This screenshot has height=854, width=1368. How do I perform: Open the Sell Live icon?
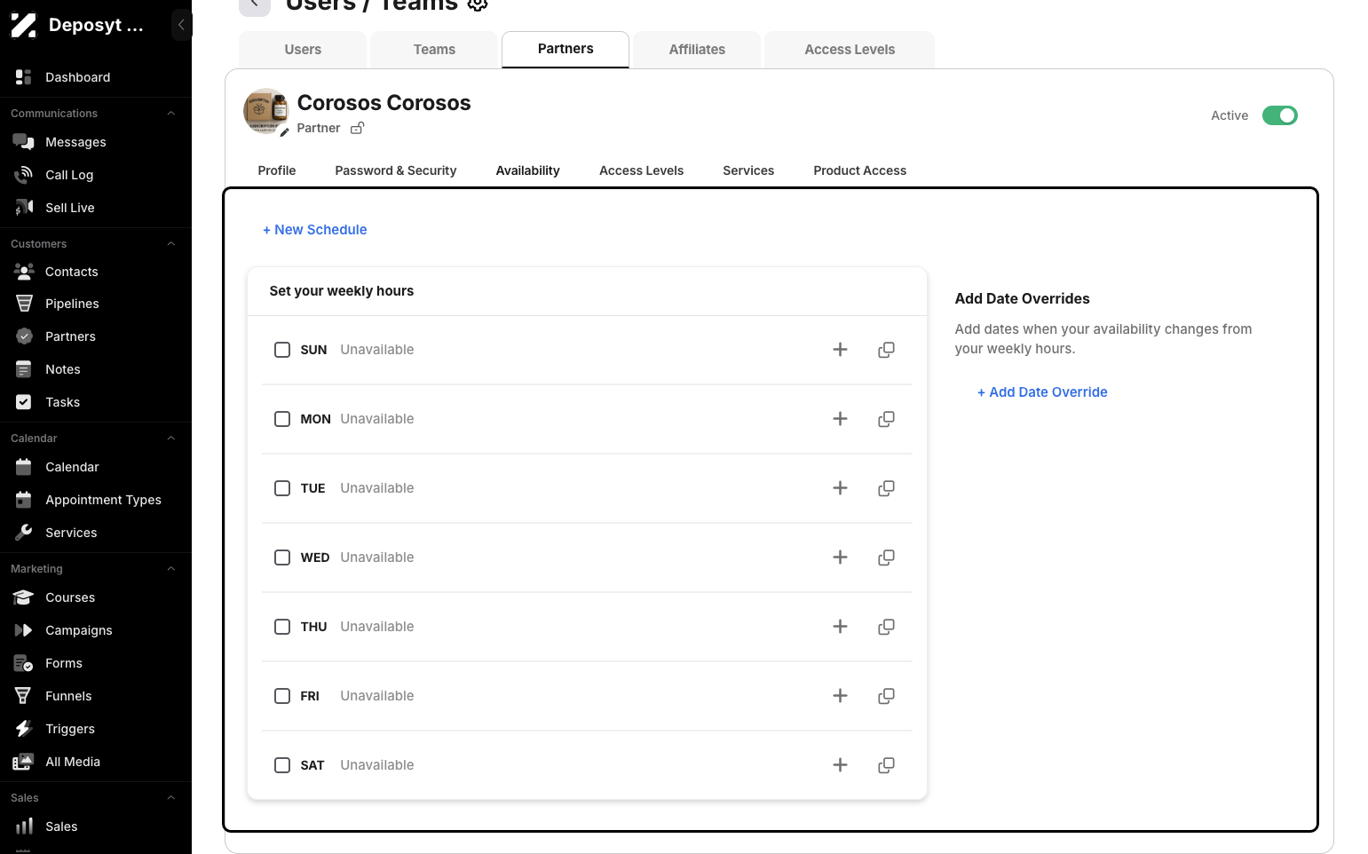point(24,208)
